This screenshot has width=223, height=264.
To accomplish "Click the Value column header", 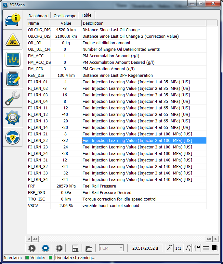I will (66, 23).
